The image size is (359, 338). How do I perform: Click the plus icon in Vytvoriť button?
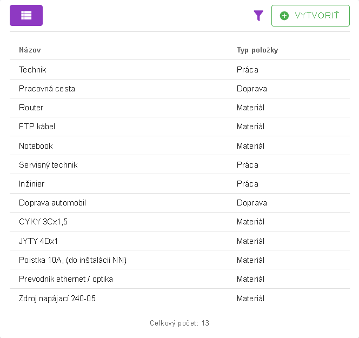[284, 16]
